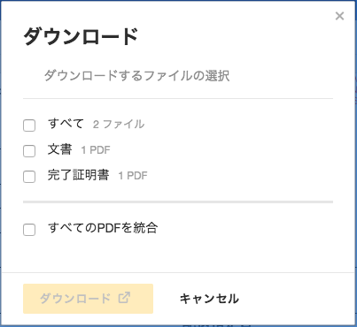Viewport: 357px width, 327px height.
Task: Click the 1 PDF count beside 文書
Action: 96,150
